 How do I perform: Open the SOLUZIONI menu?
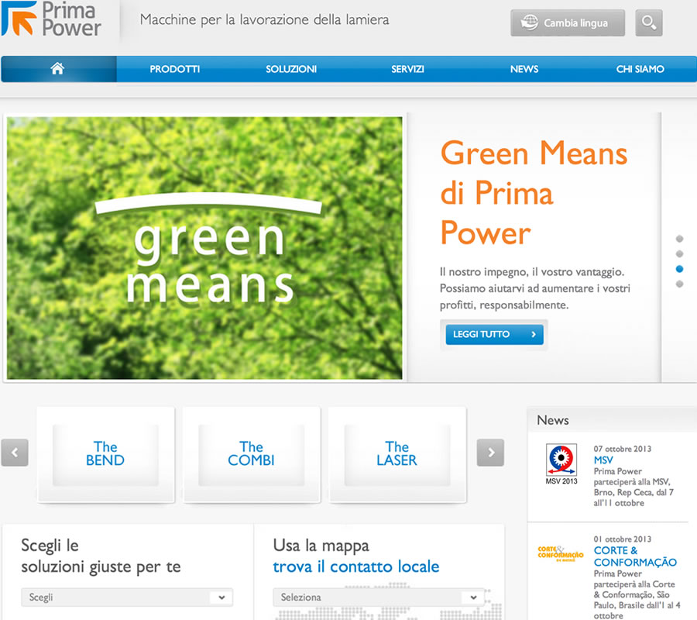[x=291, y=69]
